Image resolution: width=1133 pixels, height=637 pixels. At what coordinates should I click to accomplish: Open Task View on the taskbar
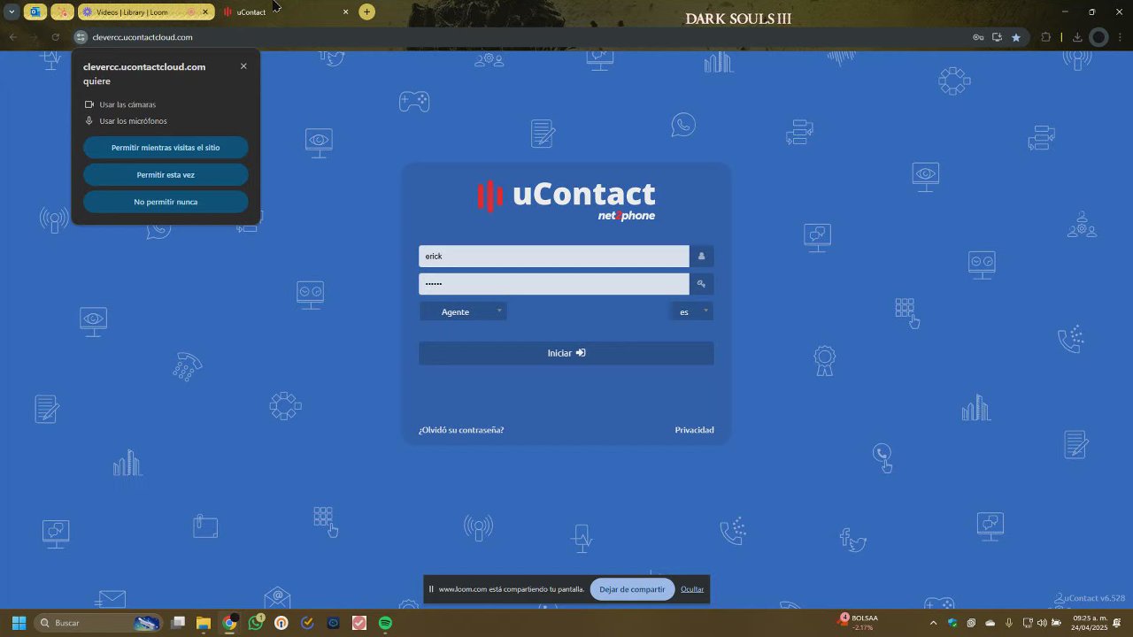pyautogui.click(x=178, y=623)
